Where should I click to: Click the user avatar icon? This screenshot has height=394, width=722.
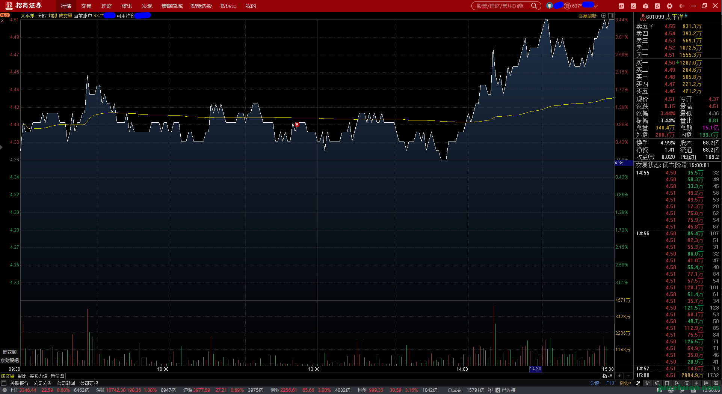[x=550, y=6]
